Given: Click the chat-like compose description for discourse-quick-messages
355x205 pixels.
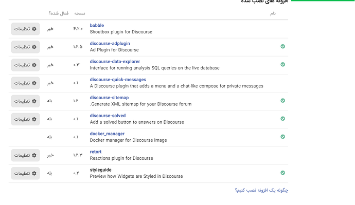Looking at the screenshot, I should [176, 86].
